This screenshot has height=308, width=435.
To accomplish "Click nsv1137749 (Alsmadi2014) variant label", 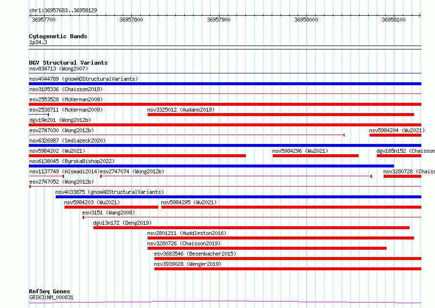I will (65, 171).
